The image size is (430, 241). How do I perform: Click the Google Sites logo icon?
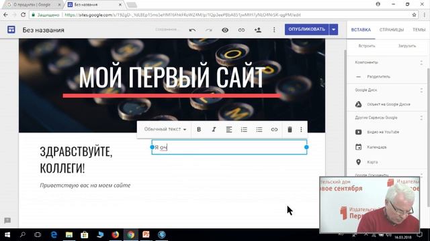pos(11,29)
